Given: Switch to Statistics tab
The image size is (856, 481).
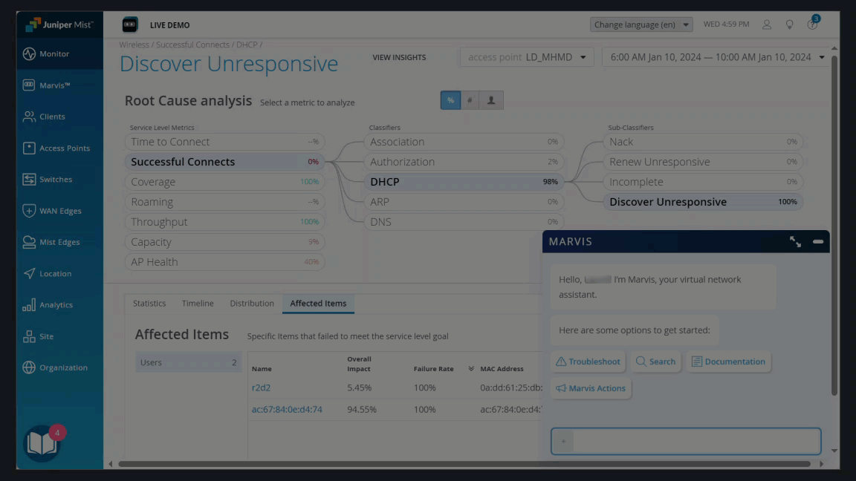Looking at the screenshot, I should click(149, 303).
